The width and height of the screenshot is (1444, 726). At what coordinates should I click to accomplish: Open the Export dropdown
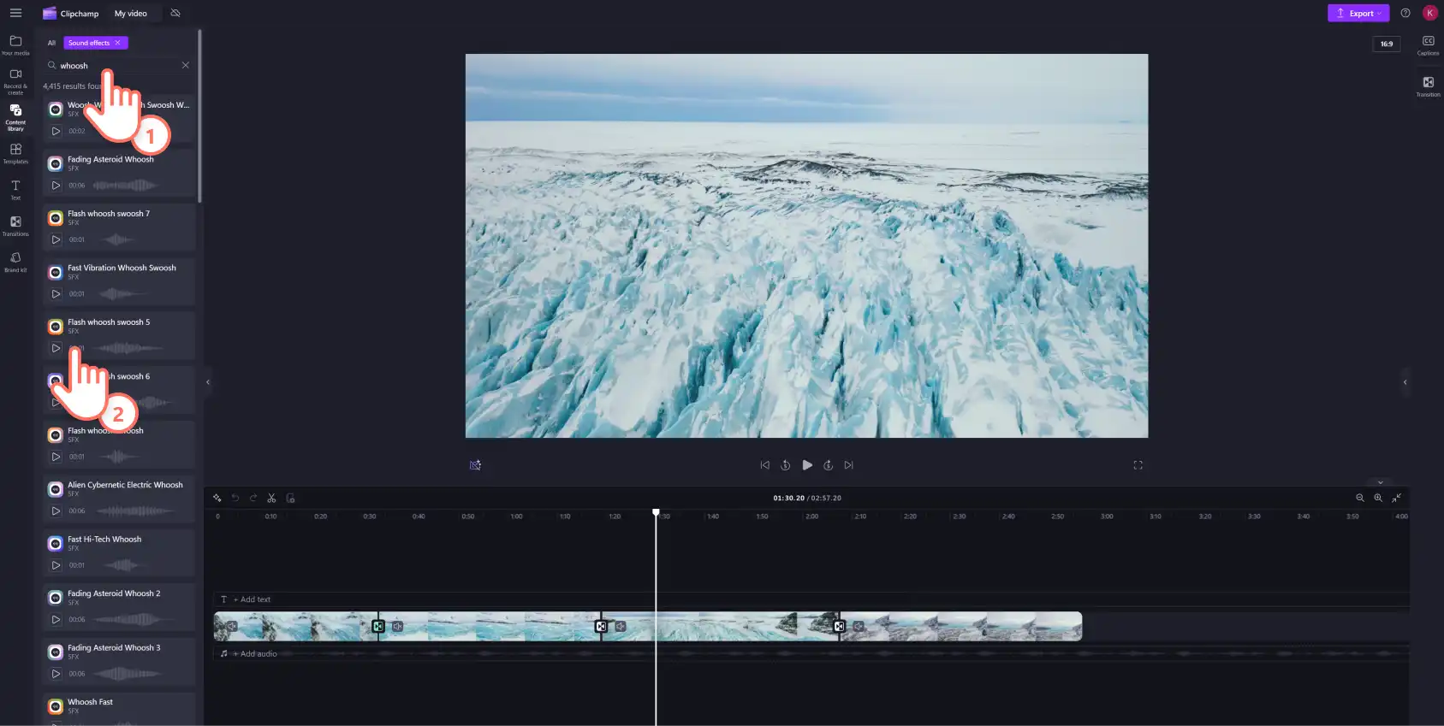(x=1358, y=13)
